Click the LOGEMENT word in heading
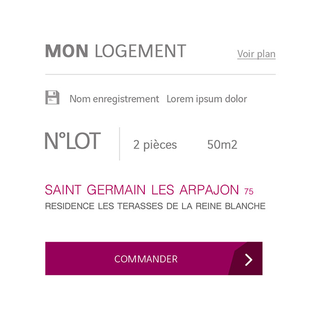Viewport: 315px width, 322px height. coord(141,51)
